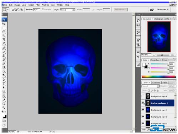Screen dimensions: 178x134
Task: Select the Hand tool
Action: (4, 104)
